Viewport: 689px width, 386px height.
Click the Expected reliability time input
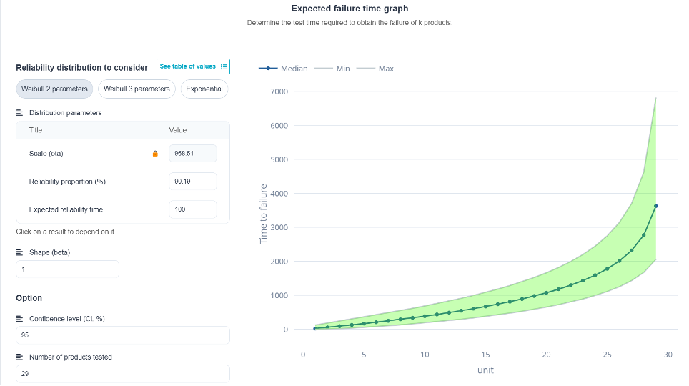pos(192,209)
